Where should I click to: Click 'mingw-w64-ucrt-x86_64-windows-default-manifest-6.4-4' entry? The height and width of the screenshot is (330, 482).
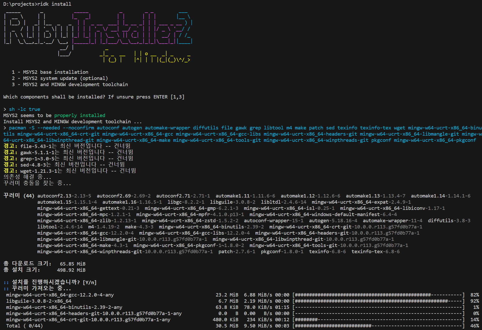pos(323,214)
